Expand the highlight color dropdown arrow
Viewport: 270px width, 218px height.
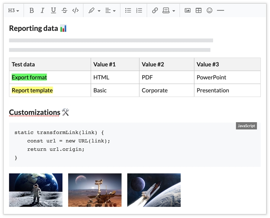[99, 11]
